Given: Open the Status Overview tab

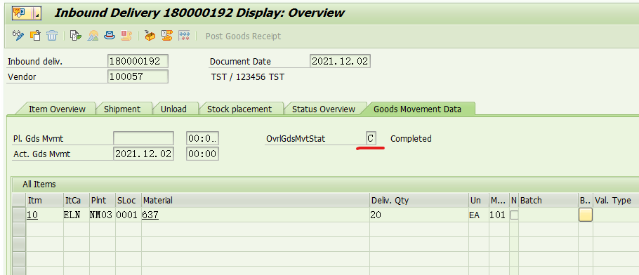Looking at the screenshot, I should point(324,109).
